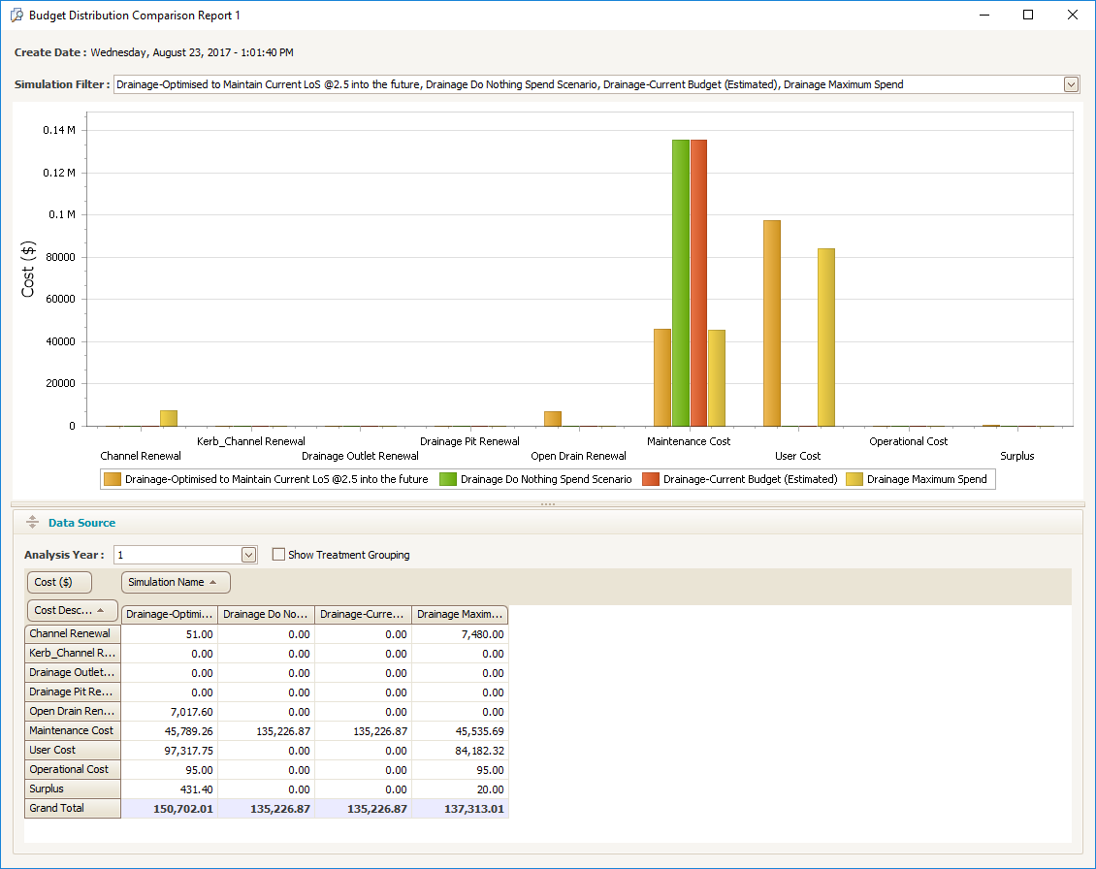Select the Drainage Maxim... column header

pyautogui.click(x=460, y=614)
